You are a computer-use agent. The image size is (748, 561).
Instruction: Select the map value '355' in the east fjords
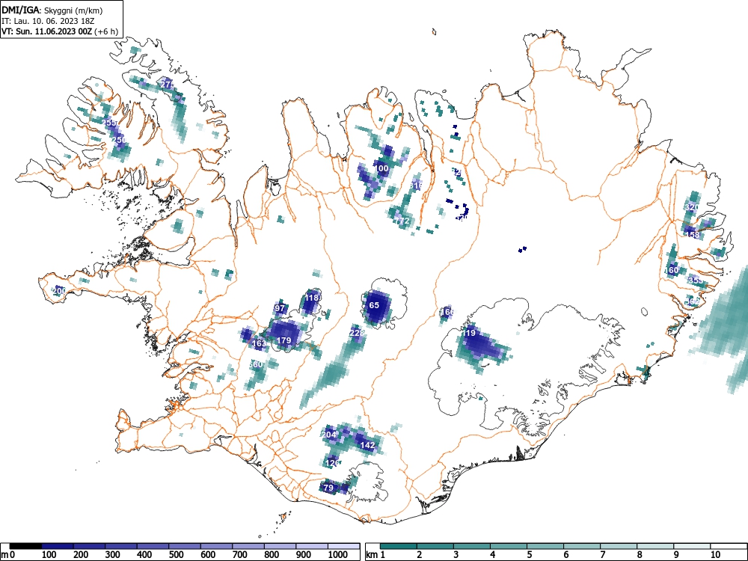tap(696, 280)
